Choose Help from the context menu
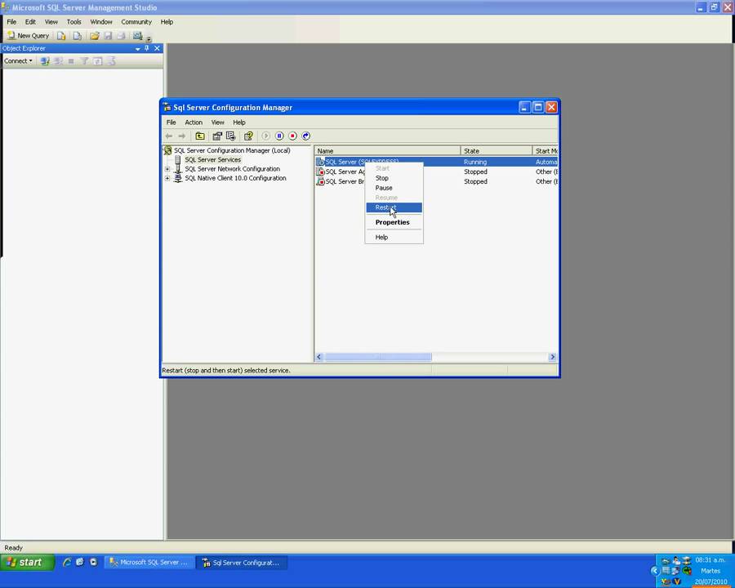This screenshot has height=588, width=735. click(394, 238)
